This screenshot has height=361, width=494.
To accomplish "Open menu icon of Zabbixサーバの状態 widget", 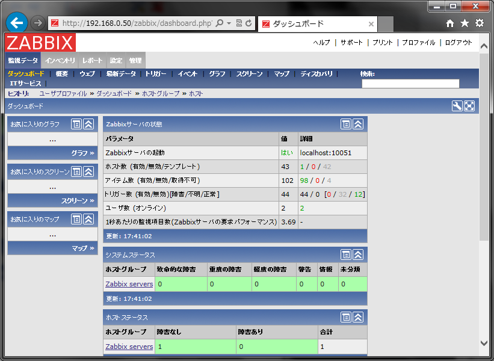I will click(346, 124).
